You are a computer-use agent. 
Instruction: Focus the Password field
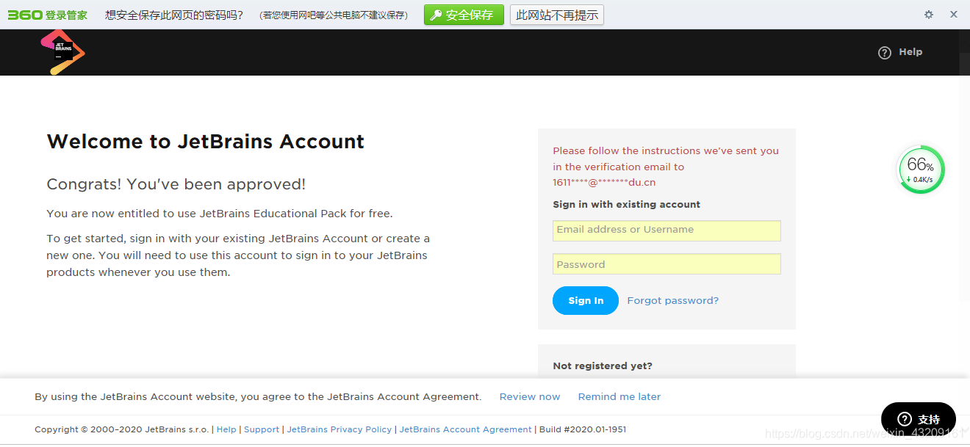point(667,264)
